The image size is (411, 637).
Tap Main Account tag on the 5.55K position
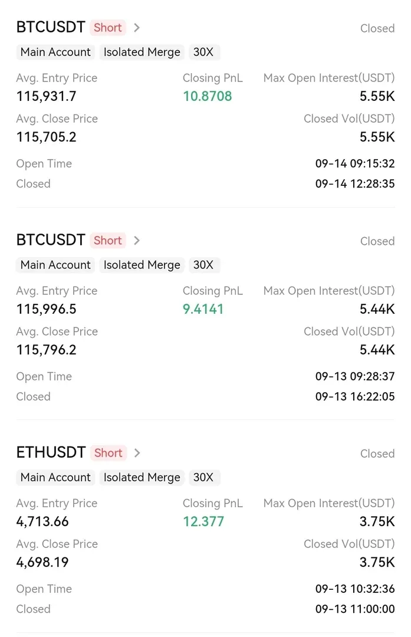(55, 52)
